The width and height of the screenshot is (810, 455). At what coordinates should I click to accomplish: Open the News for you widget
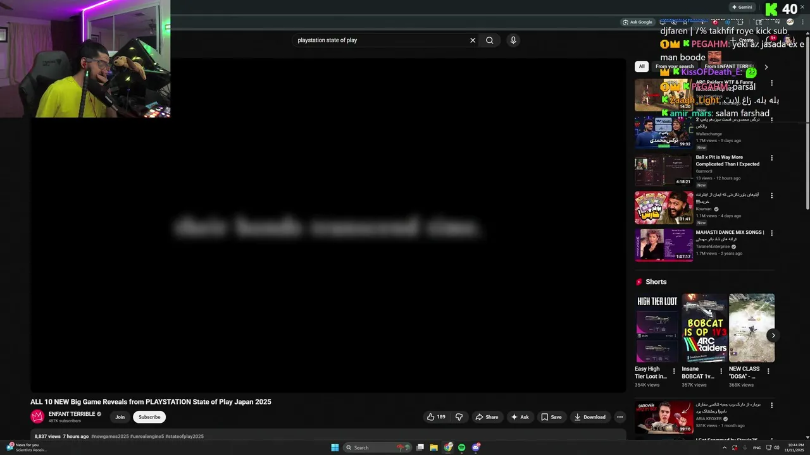pyautogui.click(x=27, y=447)
